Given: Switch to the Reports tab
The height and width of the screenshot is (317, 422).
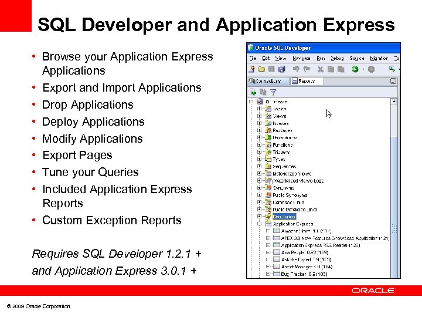Looking at the screenshot, I should tap(307, 81).
